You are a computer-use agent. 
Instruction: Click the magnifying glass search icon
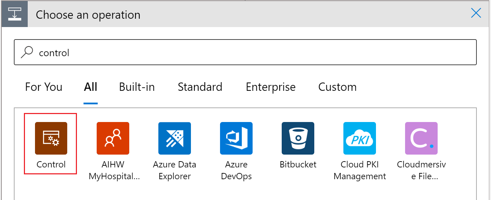27,52
